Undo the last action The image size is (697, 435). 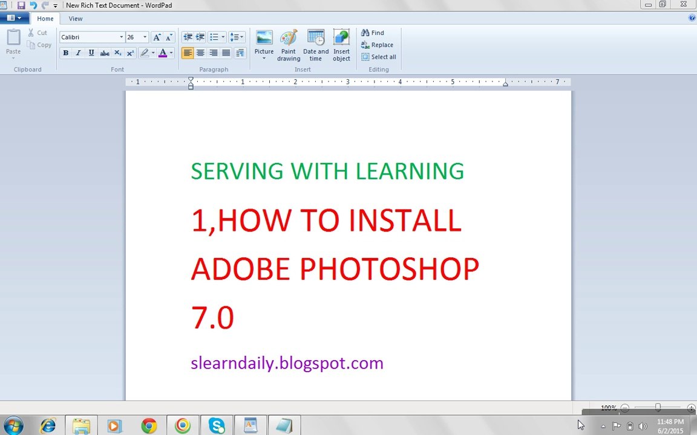pos(33,5)
